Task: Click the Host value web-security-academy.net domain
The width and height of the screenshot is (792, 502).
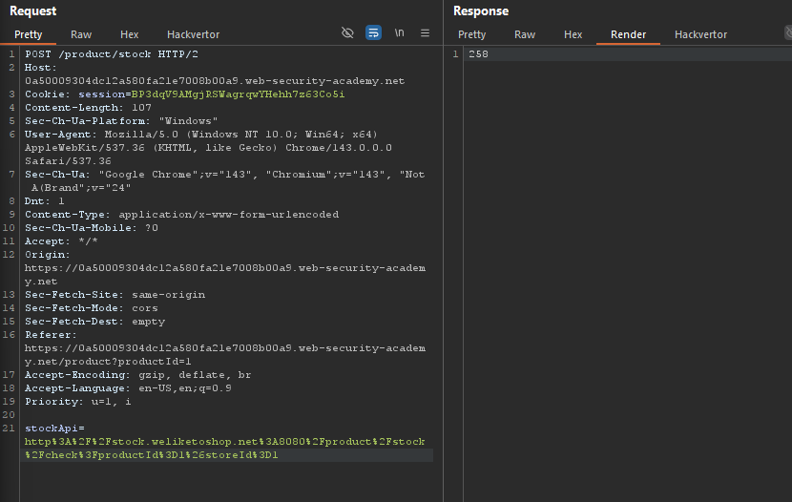Action: point(215,81)
